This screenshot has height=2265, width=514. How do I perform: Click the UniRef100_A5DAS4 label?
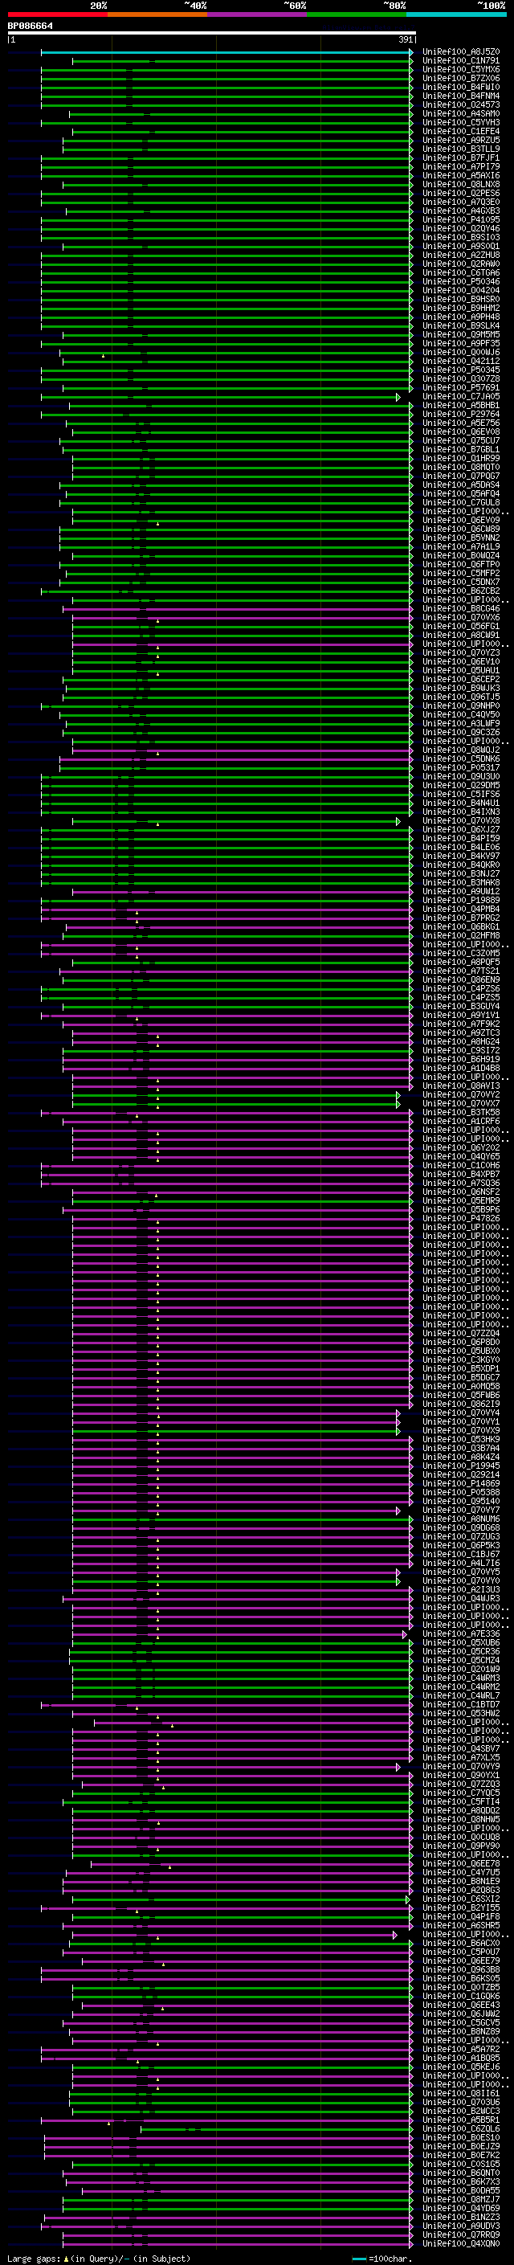click(461, 484)
